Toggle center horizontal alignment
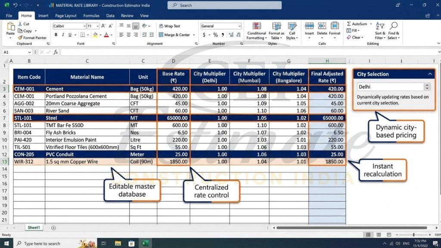 click(x=128, y=34)
